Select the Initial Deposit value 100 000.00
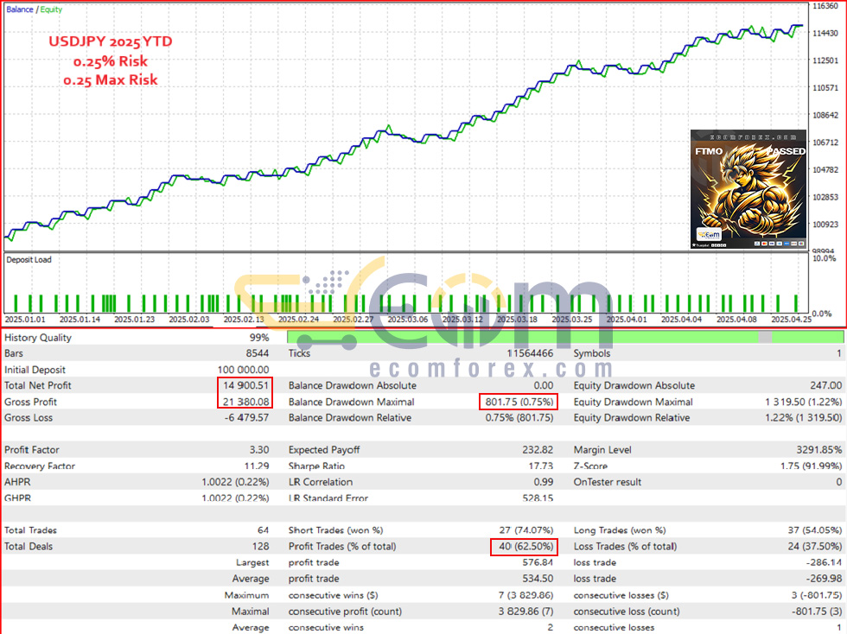This screenshot has width=847, height=634. pyautogui.click(x=243, y=370)
